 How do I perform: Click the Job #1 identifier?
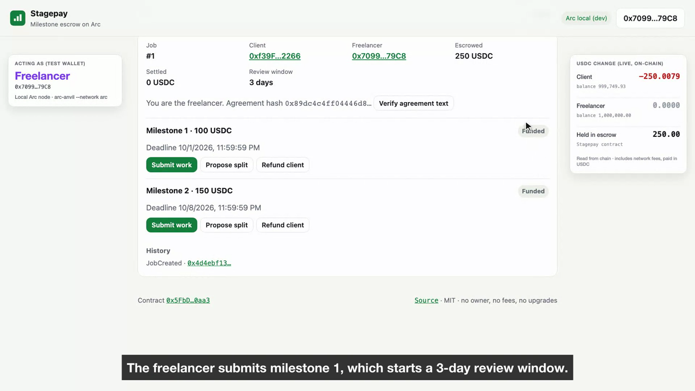tap(150, 56)
